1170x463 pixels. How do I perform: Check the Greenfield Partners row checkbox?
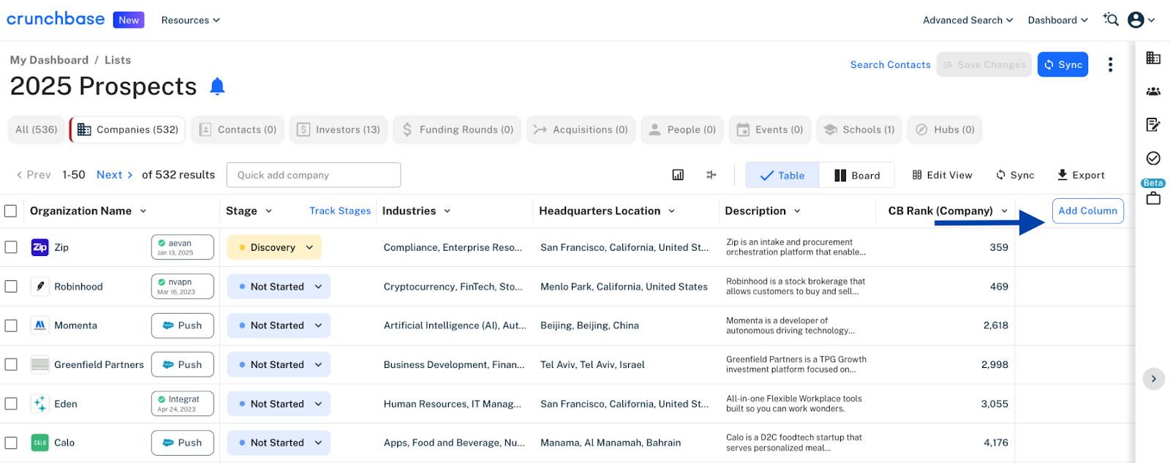click(x=11, y=364)
